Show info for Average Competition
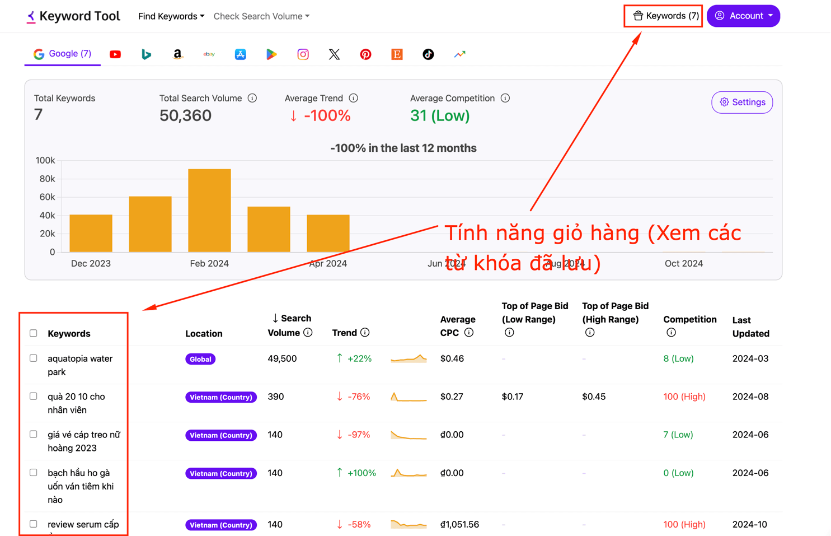Screen dimensions: 831x536 tap(505, 98)
